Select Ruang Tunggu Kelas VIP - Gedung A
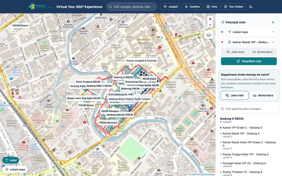 249,156
